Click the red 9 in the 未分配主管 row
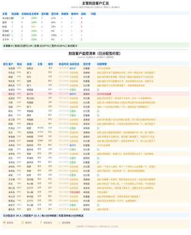This screenshot has width=191, height=235. click(81, 18)
